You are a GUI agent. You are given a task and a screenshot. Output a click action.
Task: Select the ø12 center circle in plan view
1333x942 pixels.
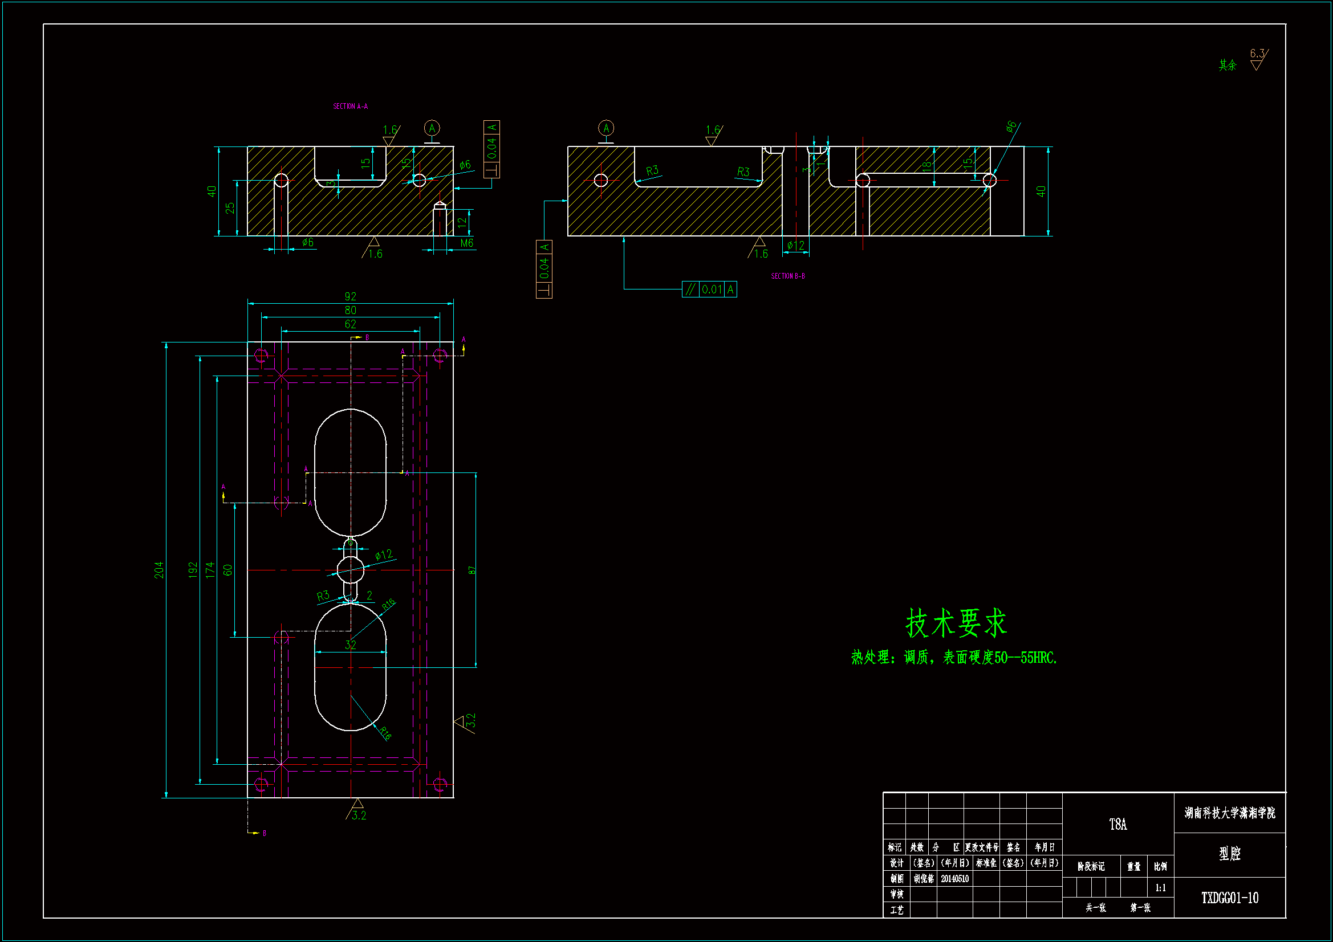pos(350,570)
